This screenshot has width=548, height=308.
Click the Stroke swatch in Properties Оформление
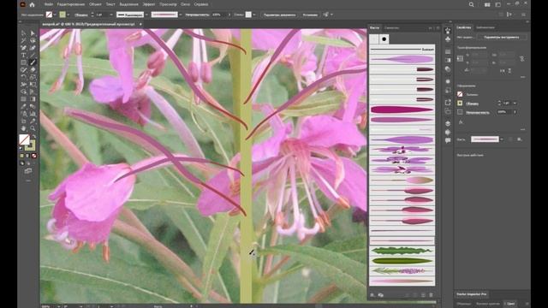pos(461,103)
